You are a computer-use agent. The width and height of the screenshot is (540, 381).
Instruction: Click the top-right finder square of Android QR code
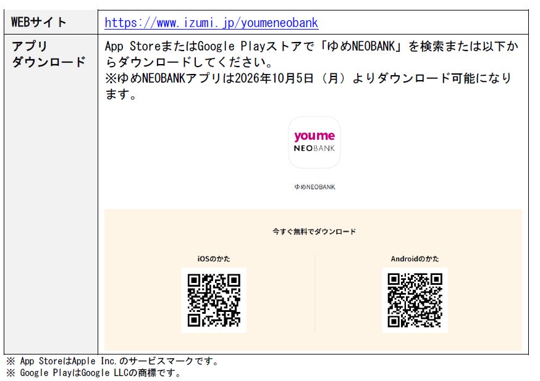click(x=436, y=280)
